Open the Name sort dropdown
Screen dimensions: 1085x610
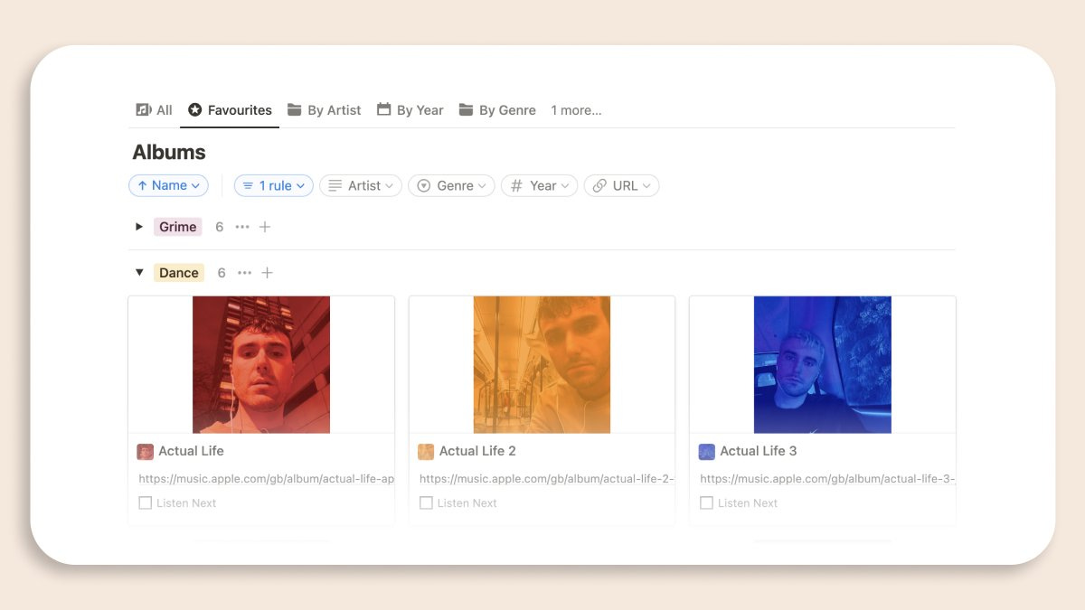point(169,185)
